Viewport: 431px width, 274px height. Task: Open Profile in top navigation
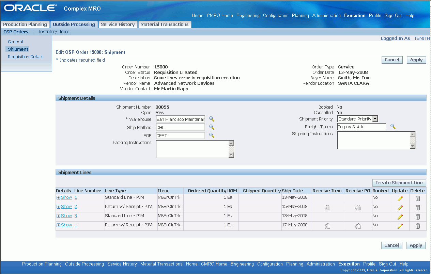(x=375, y=16)
